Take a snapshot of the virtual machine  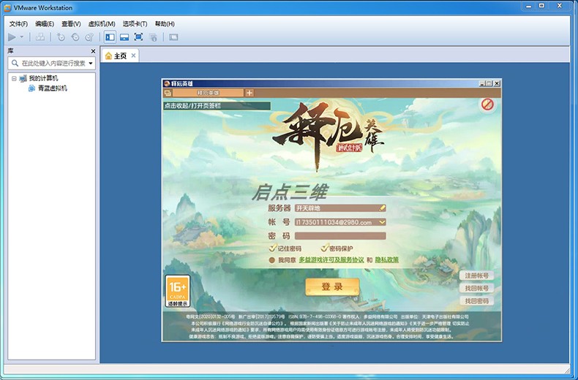[x=61, y=37]
